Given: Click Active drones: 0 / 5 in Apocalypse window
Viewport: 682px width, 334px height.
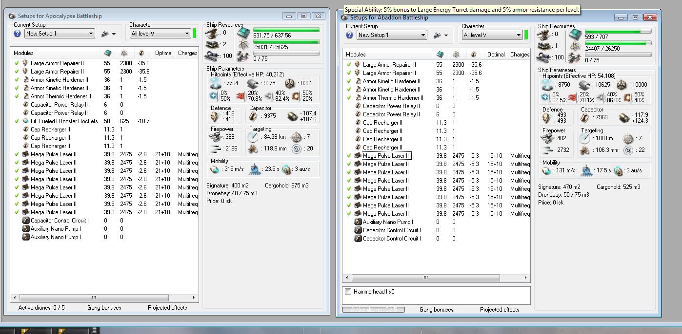Looking at the screenshot, I should [41, 308].
